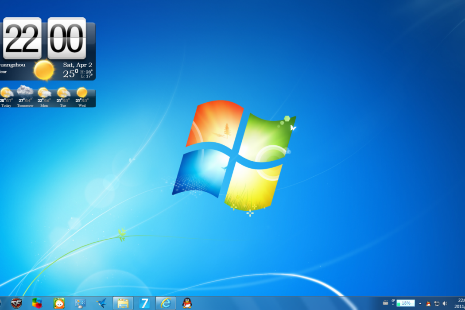Launch the blue bird taskbar app

[102, 303]
